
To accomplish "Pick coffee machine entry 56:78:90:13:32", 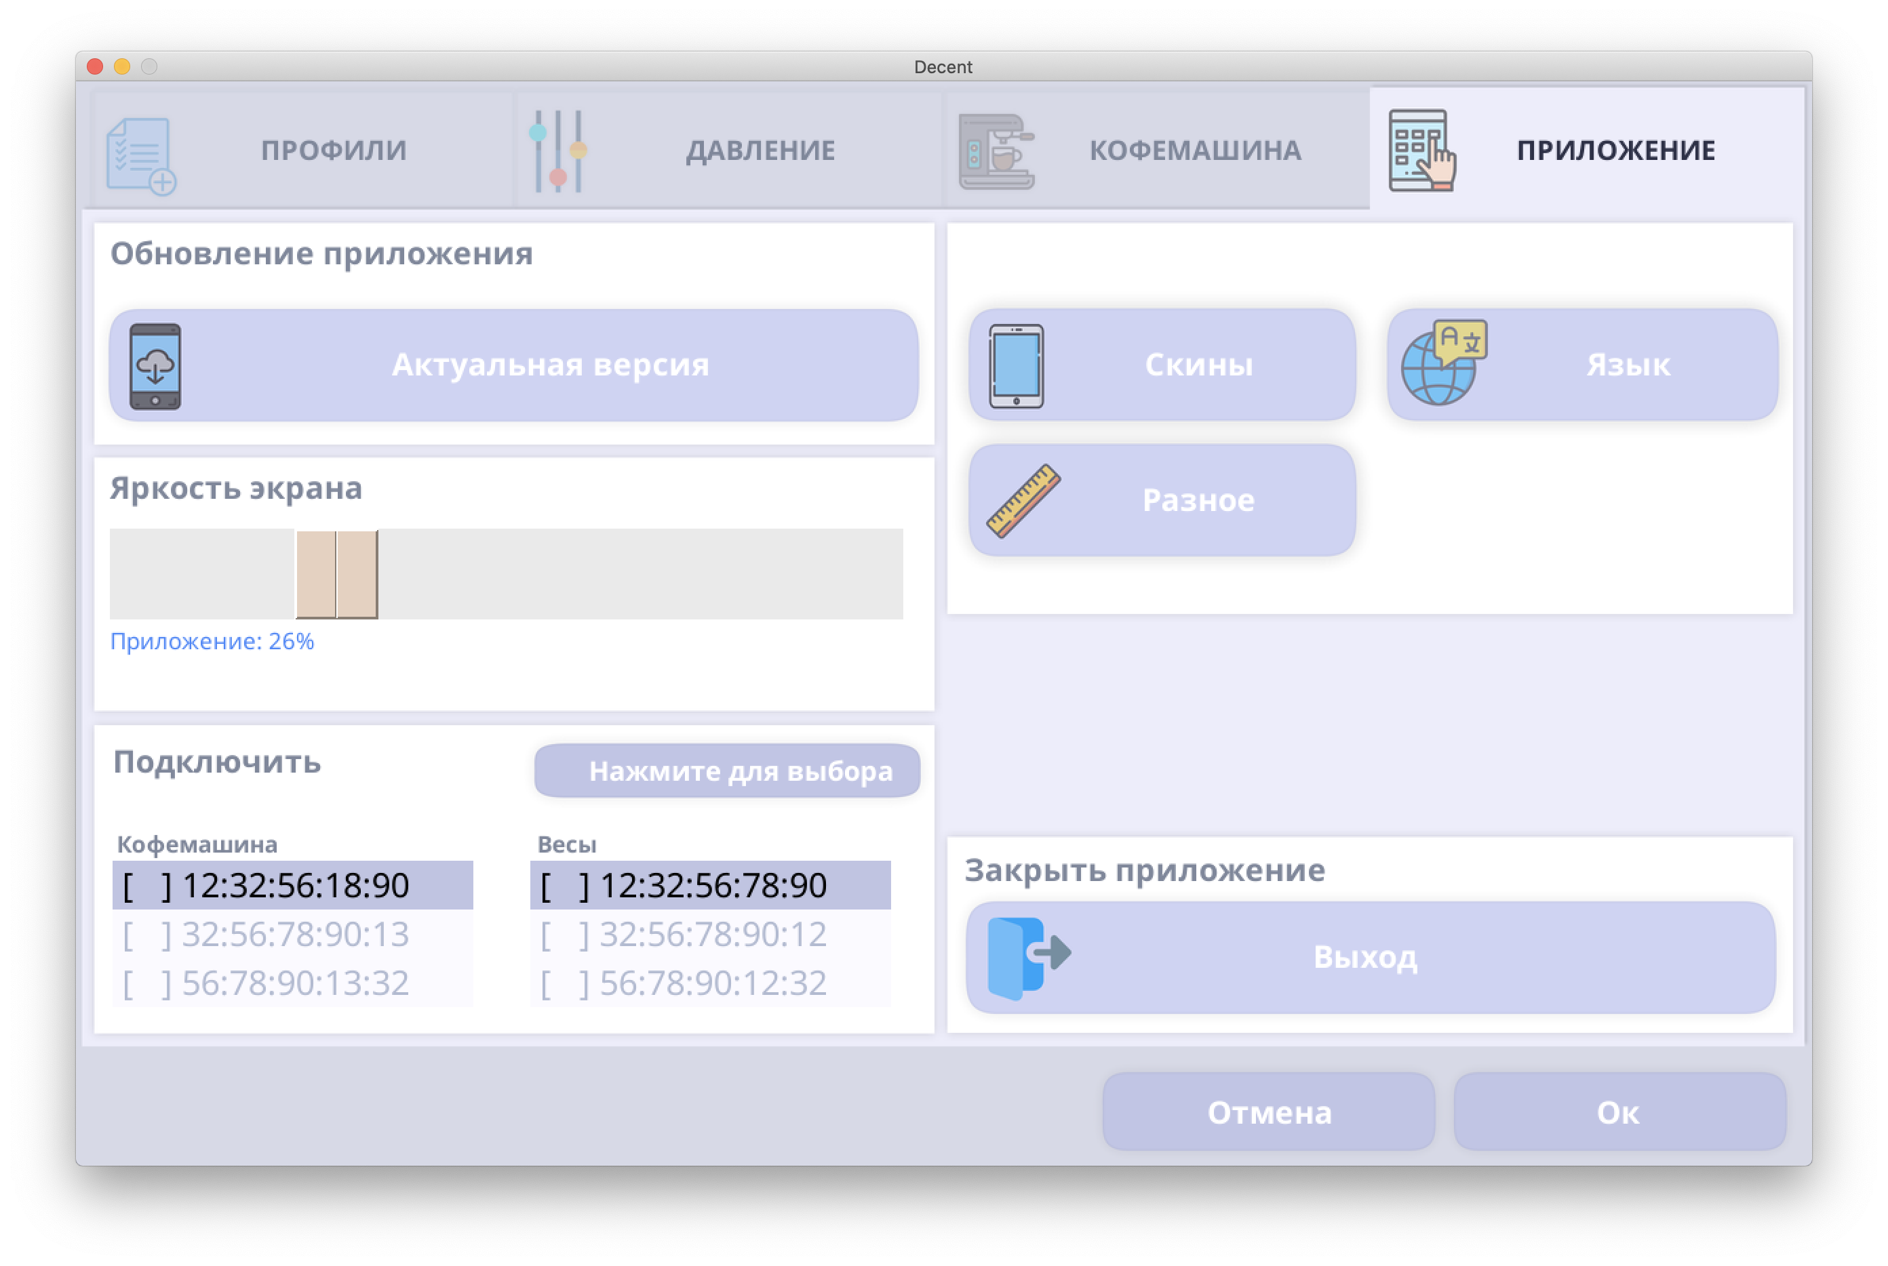I will click(x=293, y=983).
